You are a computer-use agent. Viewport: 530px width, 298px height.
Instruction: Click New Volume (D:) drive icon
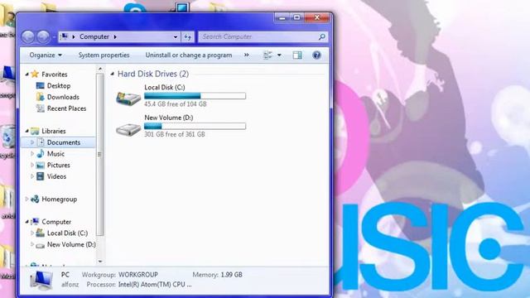(128, 129)
